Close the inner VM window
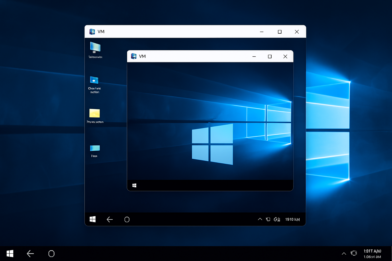 point(285,57)
